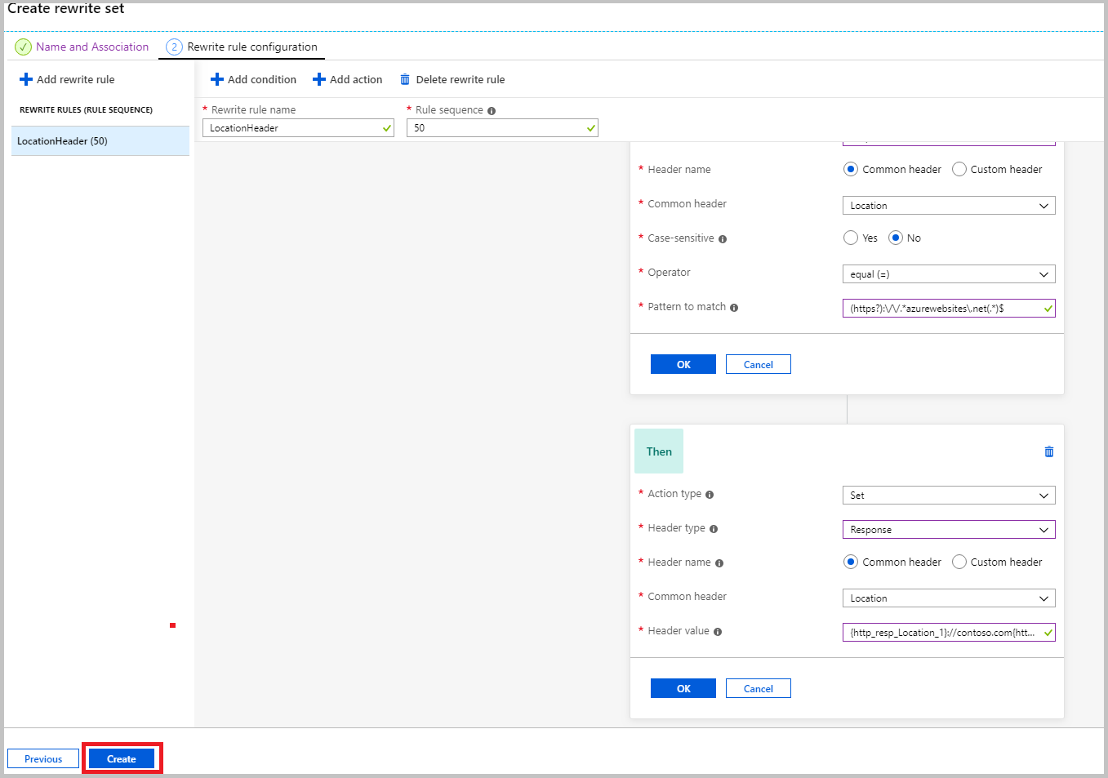Select Common header radio in Then section
Screen dimensions: 1108x778
click(850, 562)
